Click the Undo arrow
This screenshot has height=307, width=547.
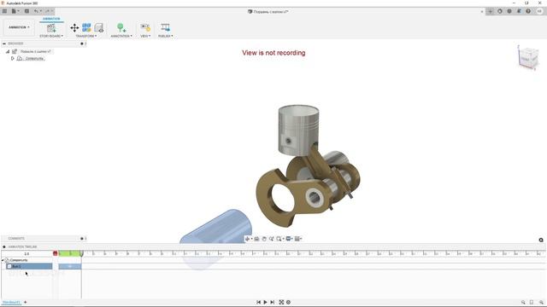tap(36, 11)
